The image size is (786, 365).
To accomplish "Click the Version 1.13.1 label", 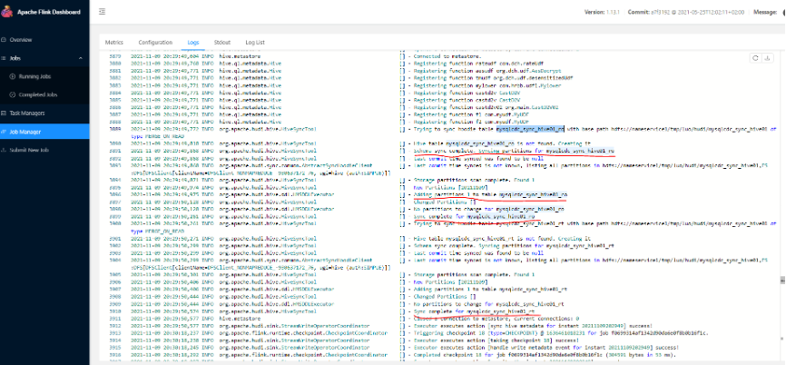I will point(603,12).
